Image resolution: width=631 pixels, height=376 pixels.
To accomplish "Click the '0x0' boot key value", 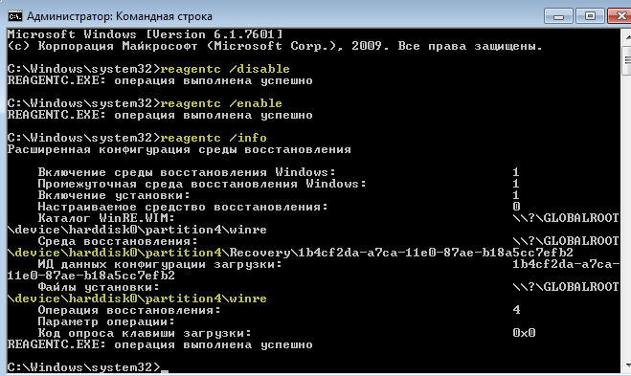I will coord(524,333).
